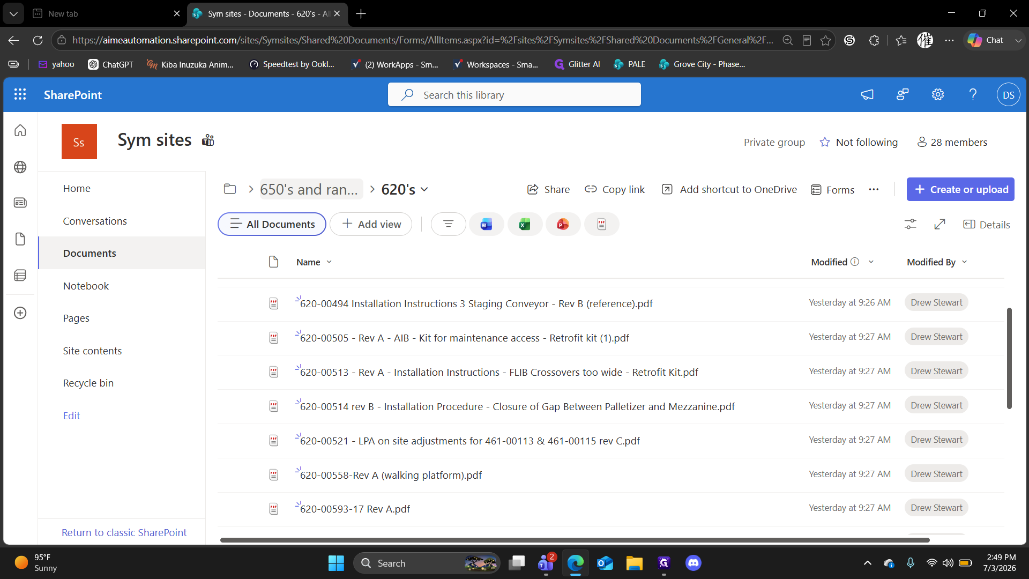Open the root folder breadcrumb icon
Image resolution: width=1029 pixels, height=579 pixels.
pyautogui.click(x=230, y=189)
